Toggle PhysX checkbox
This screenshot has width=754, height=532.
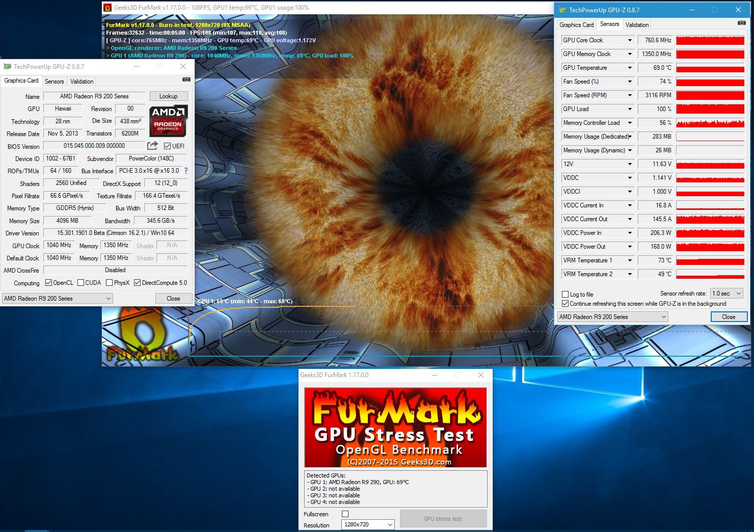(109, 283)
